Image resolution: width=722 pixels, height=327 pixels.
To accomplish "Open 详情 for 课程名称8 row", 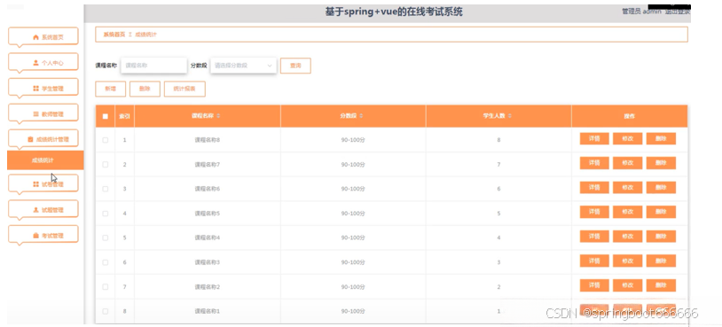I will pos(594,139).
